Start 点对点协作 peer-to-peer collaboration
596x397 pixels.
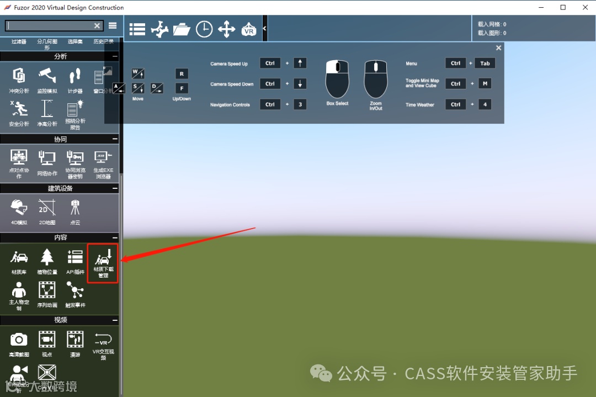(19, 164)
